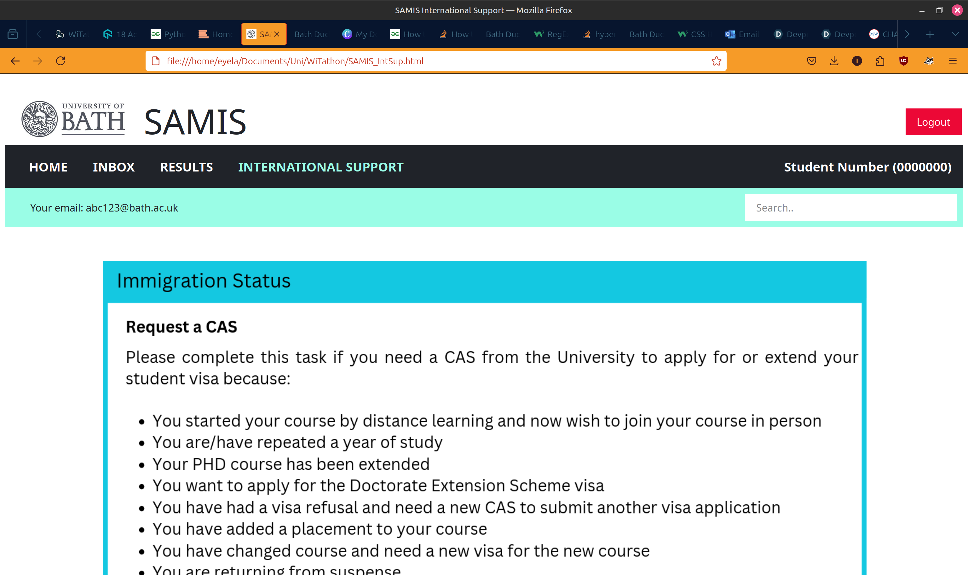Open Firefox hamburger application menu
Screen dimensions: 968x575
[953, 61]
